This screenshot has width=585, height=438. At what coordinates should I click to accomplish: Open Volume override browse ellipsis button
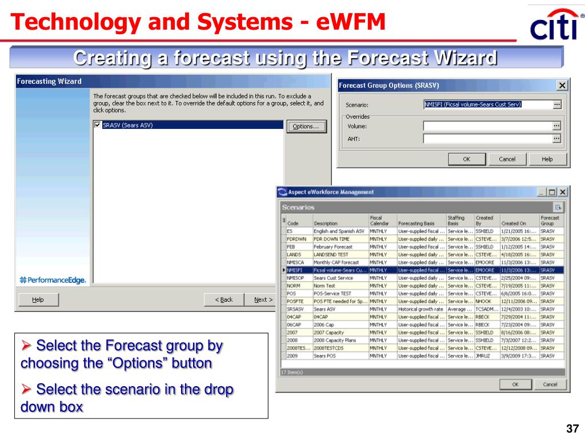(x=556, y=126)
